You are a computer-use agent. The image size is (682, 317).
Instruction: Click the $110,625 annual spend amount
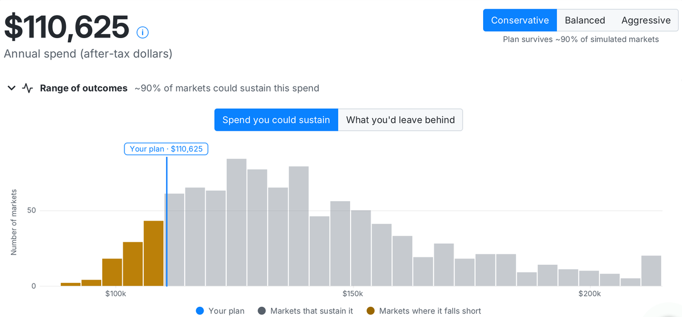tap(67, 27)
